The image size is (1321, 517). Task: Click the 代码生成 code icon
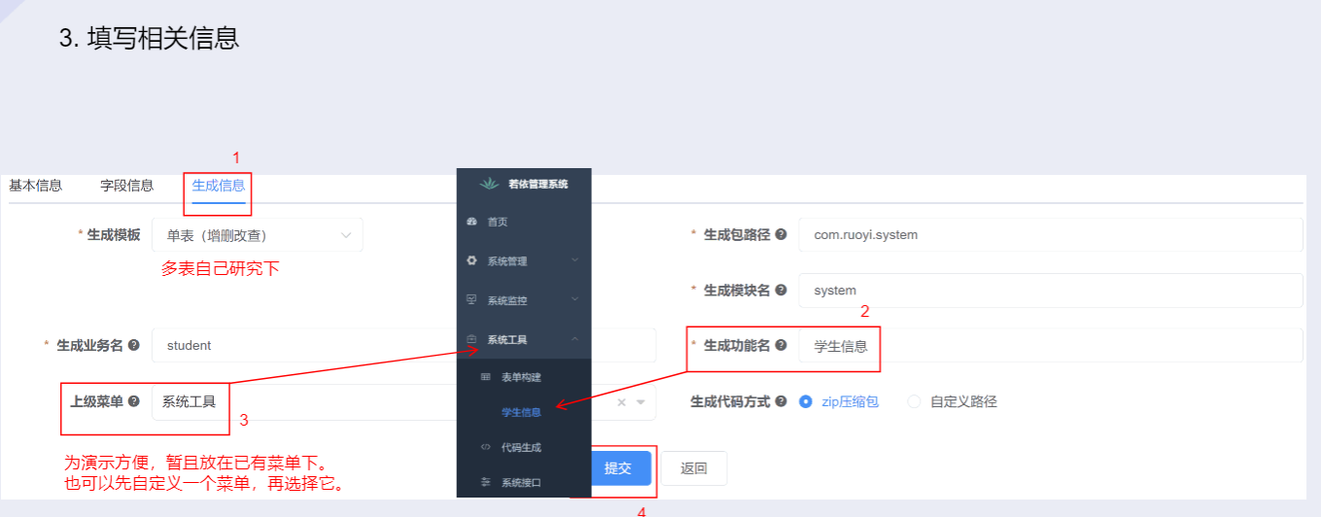click(486, 447)
